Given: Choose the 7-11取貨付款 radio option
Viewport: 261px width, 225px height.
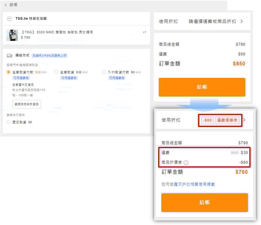Looking at the screenshot, I should point(104,72).
